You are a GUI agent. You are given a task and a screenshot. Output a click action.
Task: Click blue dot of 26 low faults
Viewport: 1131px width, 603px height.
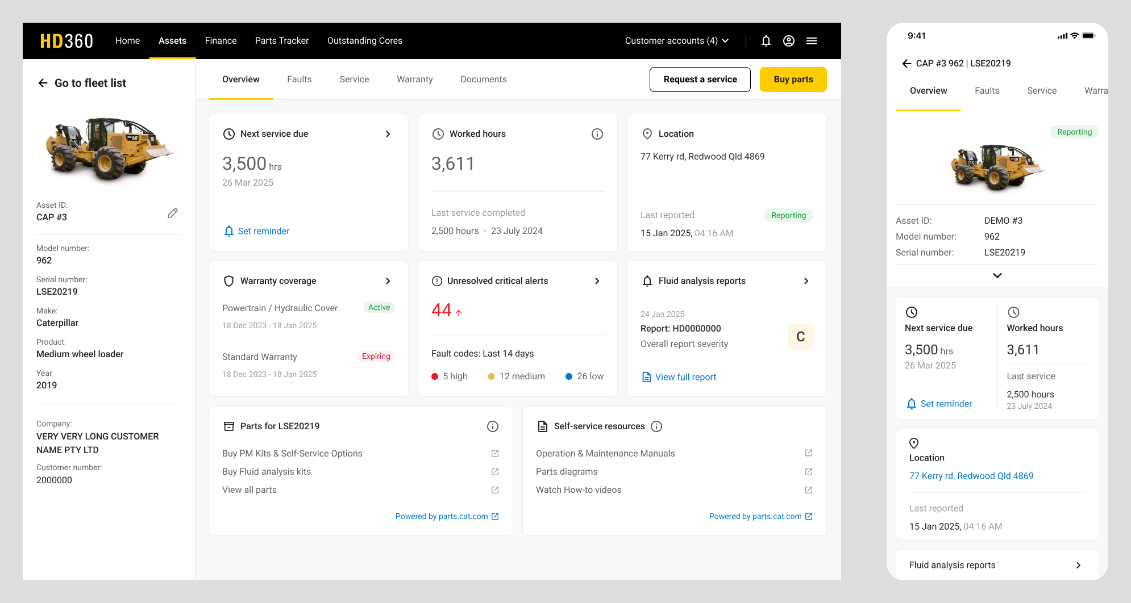pos(569,376)
